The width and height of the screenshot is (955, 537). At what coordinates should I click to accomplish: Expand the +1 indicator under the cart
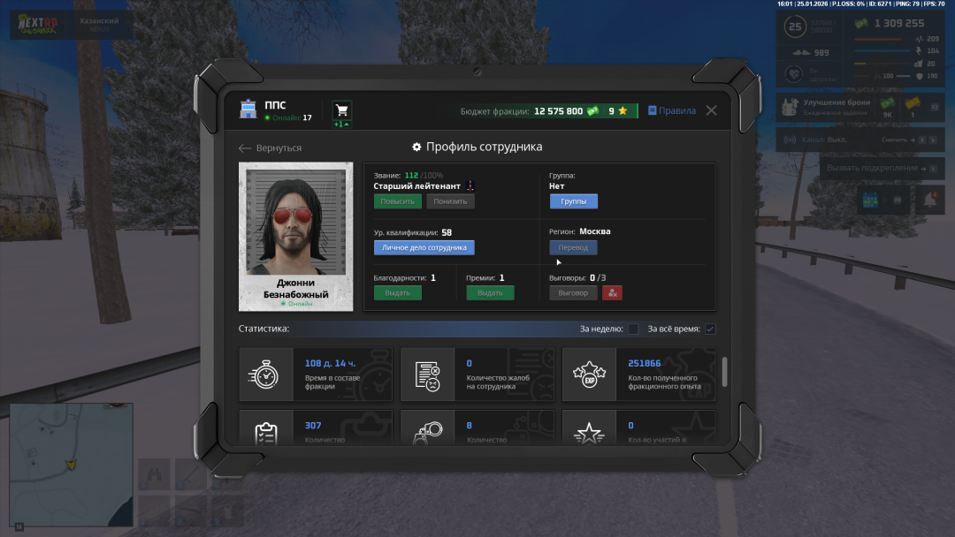click(x=341, y=125)
